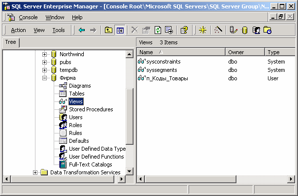Select Tables node in tree

(x=76, y=94)
